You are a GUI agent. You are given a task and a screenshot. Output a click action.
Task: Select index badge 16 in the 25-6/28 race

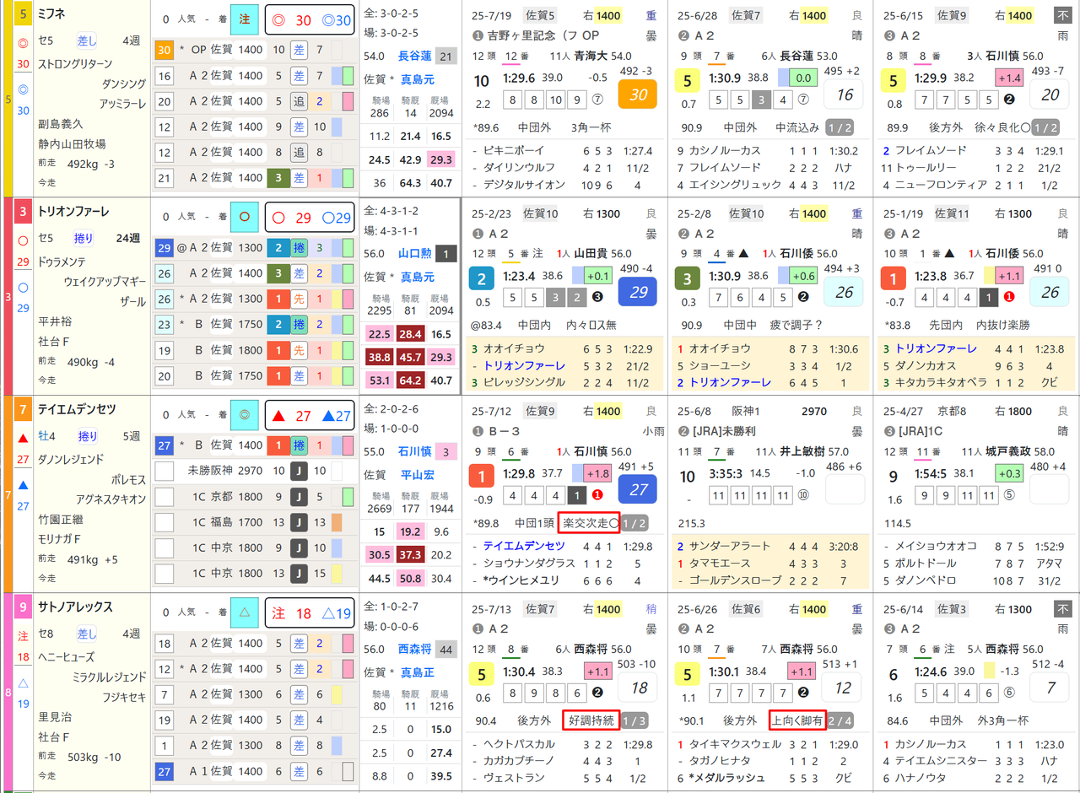click(x=845, y=94)
